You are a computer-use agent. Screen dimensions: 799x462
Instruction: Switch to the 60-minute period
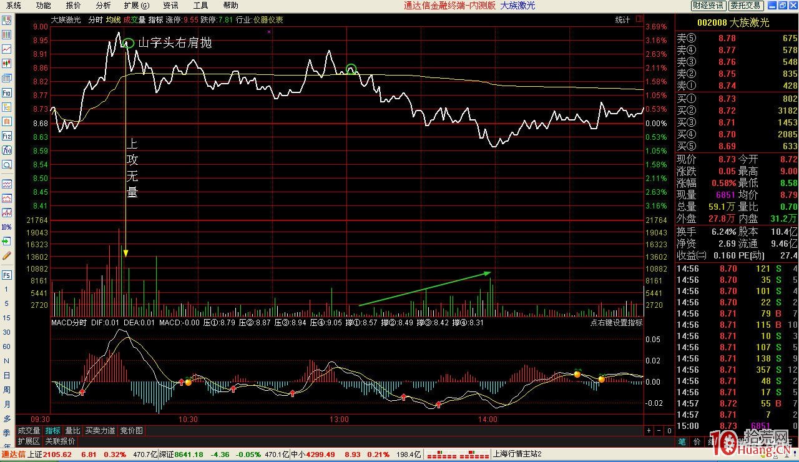coord(7,347)
